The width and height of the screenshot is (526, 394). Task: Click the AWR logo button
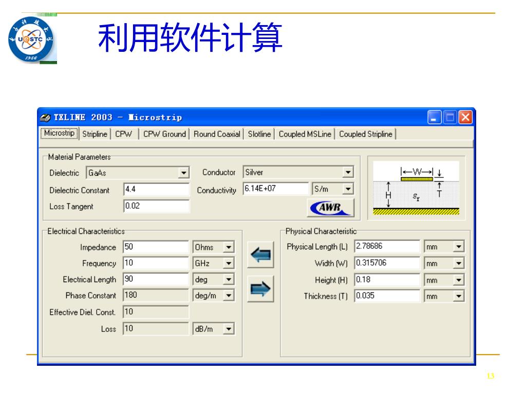pyautogui.click(x=330, y=208)
